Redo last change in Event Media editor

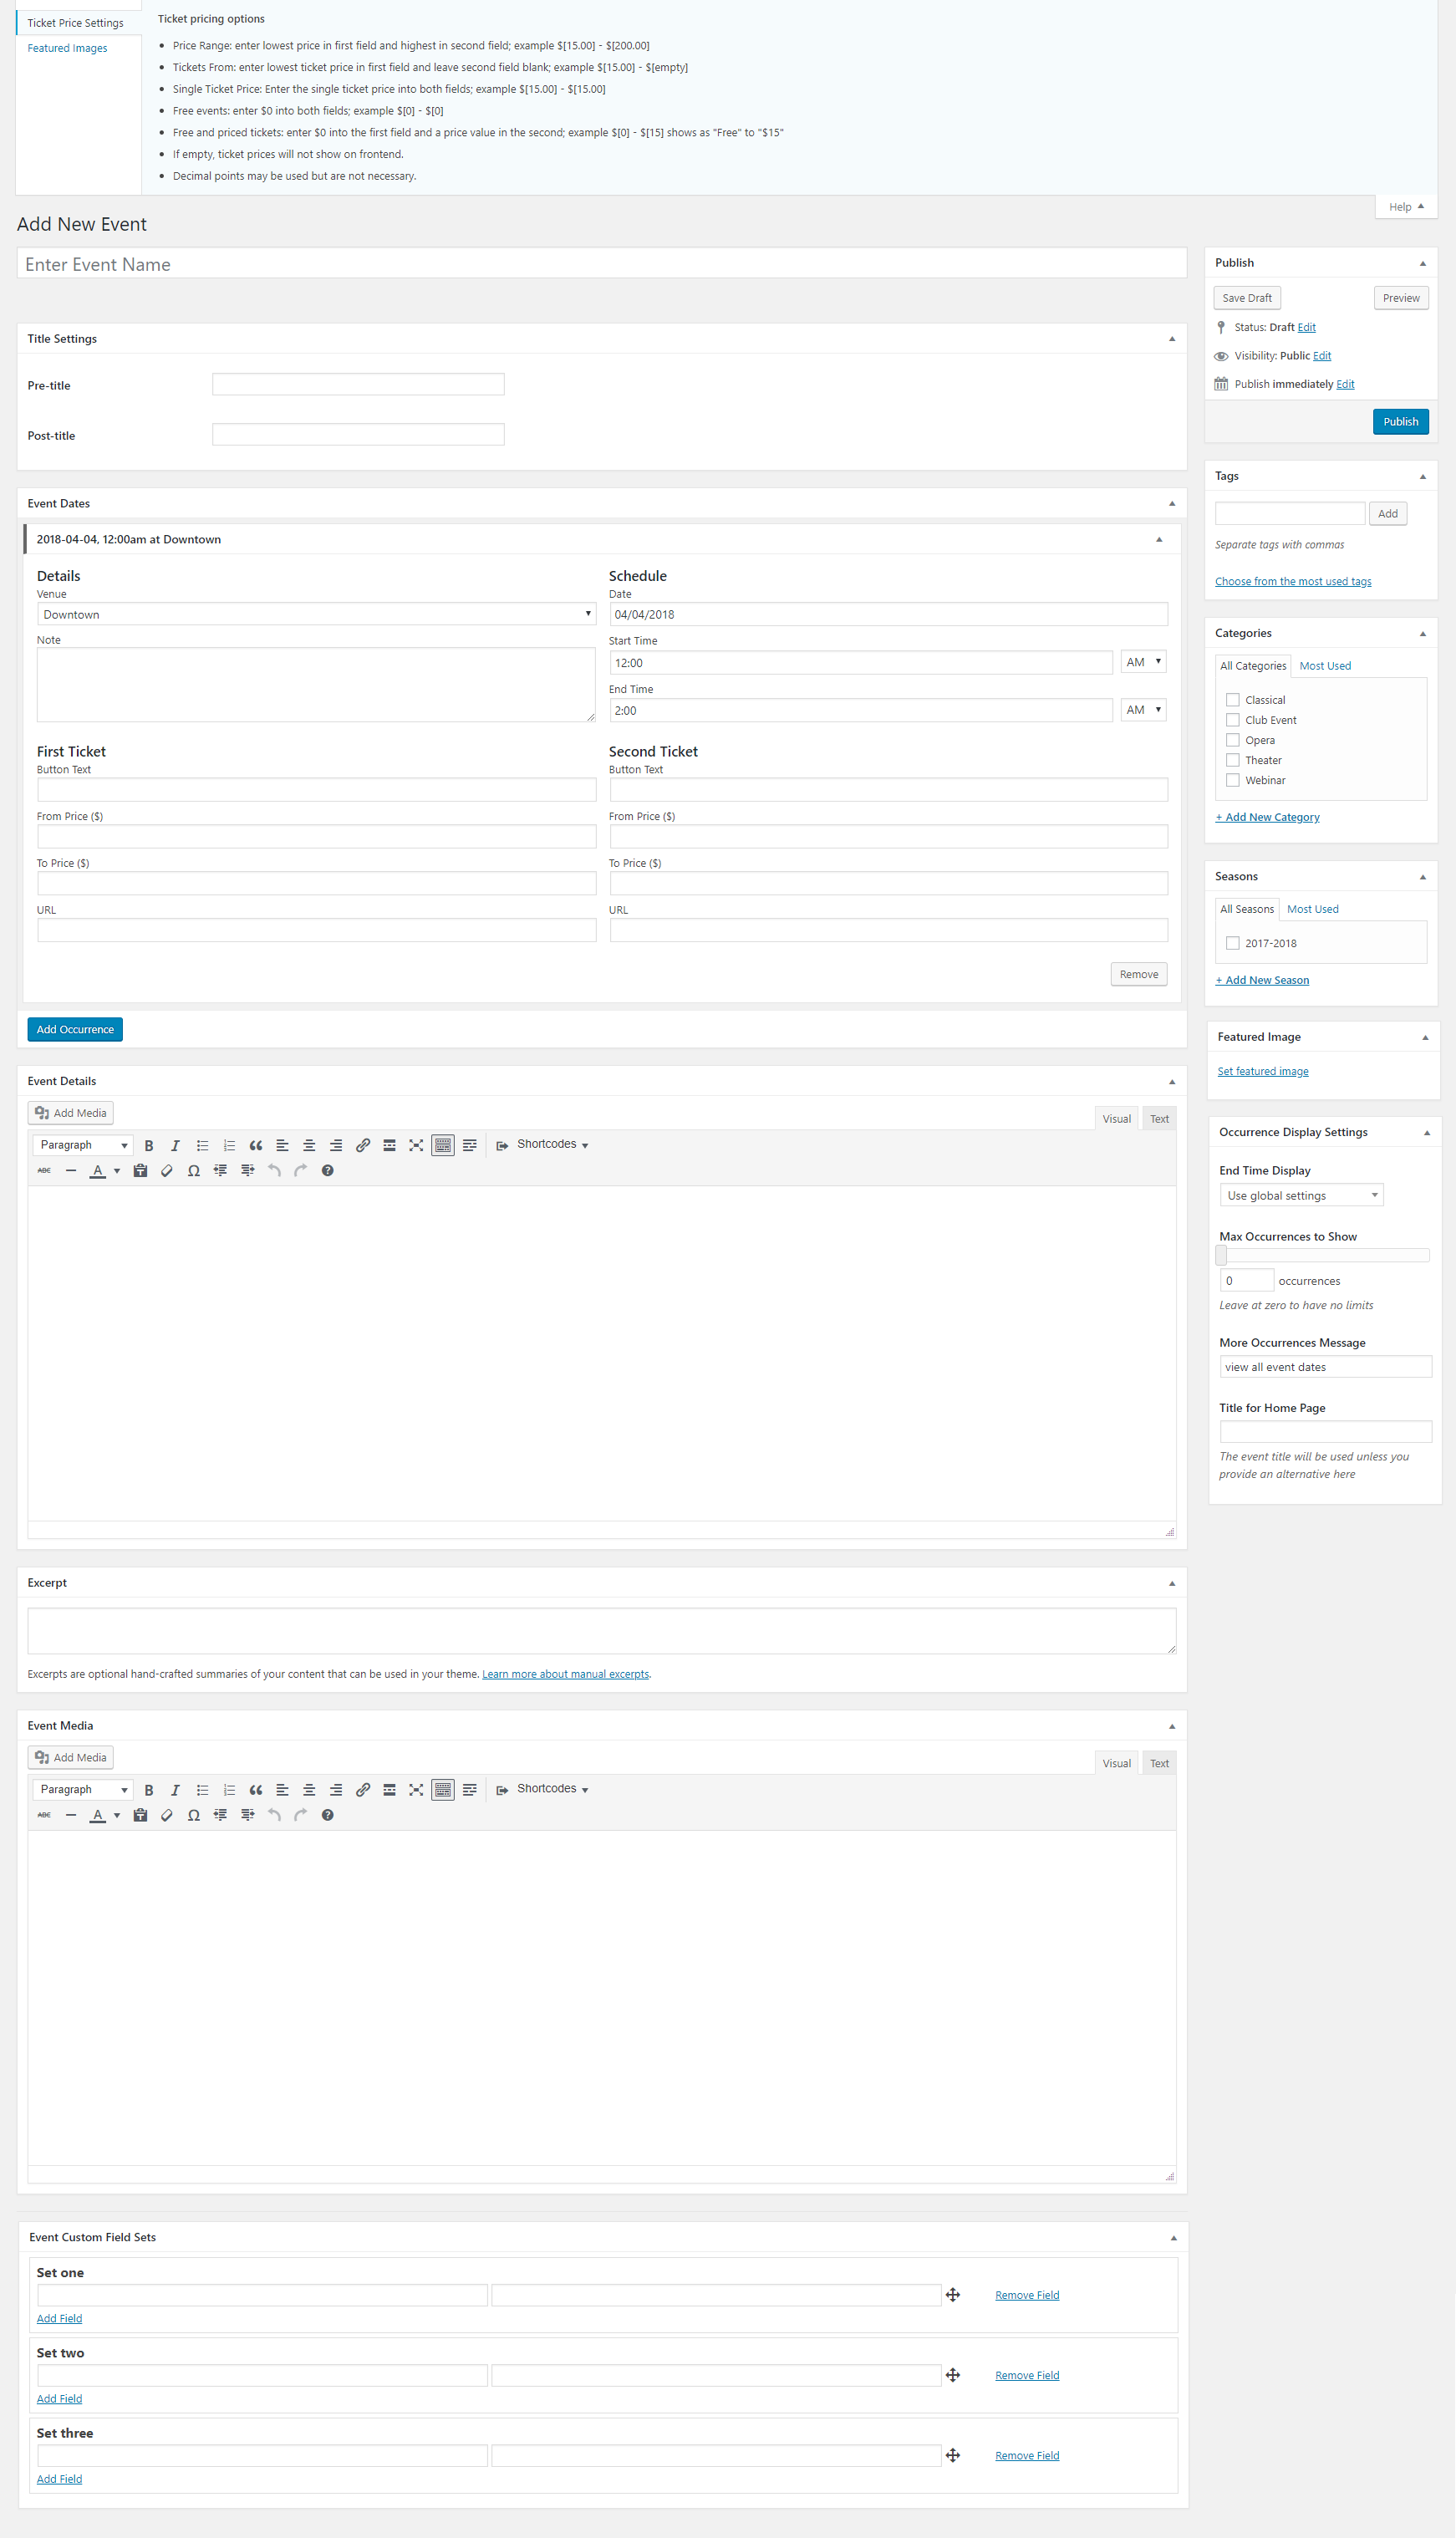(301, 1814)
